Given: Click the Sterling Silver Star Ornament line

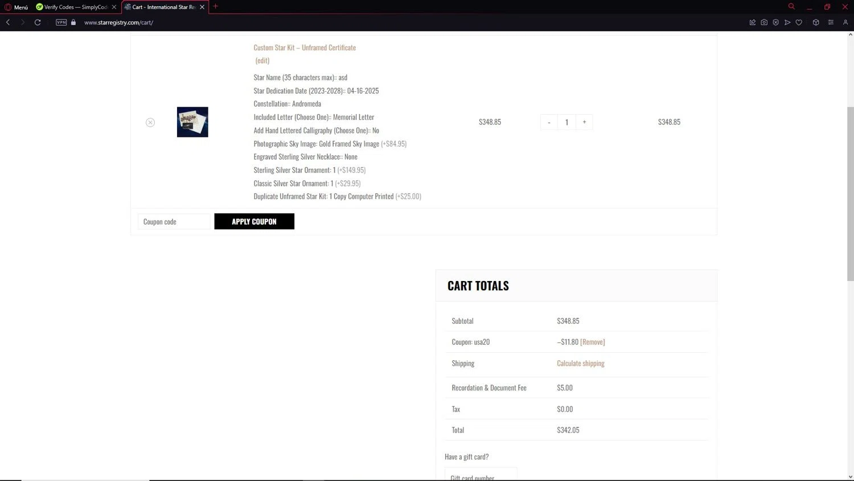Looking at the screenshot, I should point(310,170).
